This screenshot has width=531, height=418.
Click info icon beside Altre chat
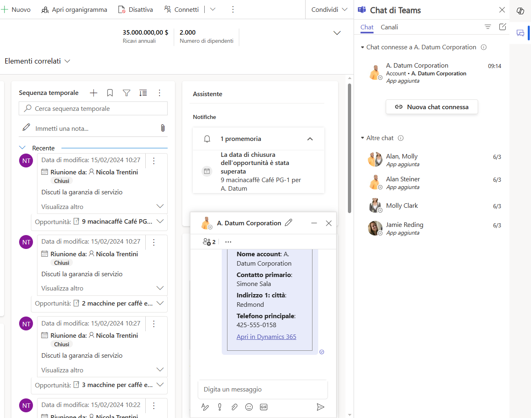coord(401,138)
